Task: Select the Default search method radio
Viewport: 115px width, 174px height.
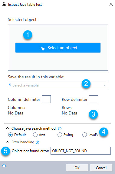Action: (10, 135)
